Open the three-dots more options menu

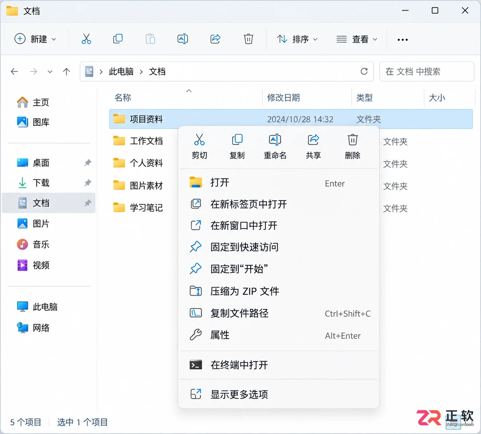pyautogui.click(x=403, y=39)
